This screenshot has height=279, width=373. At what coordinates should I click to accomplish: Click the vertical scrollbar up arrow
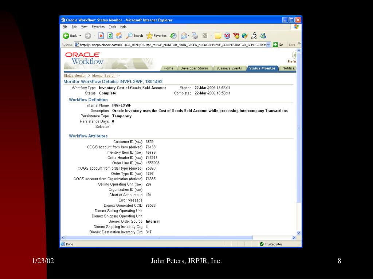tap(299, 51)
